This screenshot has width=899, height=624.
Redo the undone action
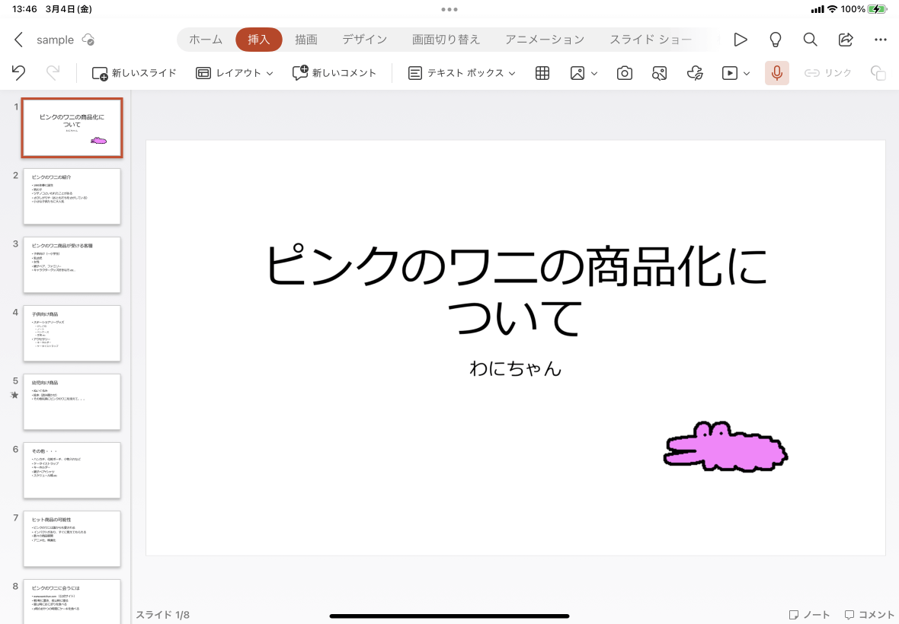[53, 73]
